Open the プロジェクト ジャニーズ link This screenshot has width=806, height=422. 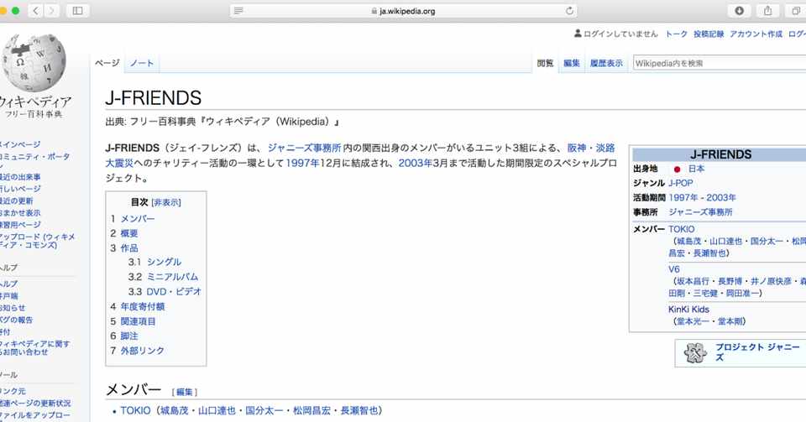(757, 352)
